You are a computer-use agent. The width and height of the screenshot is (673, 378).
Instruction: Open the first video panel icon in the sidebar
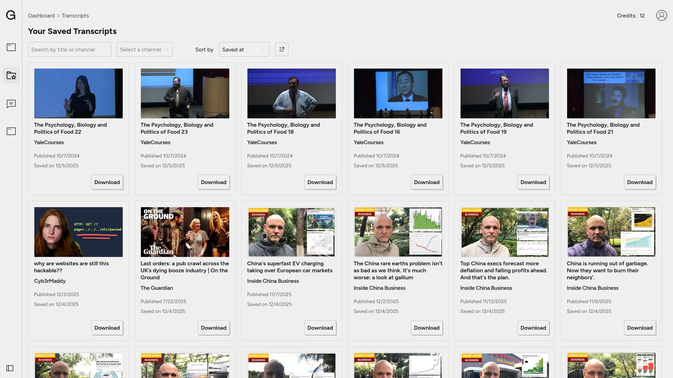coord(11,47)
